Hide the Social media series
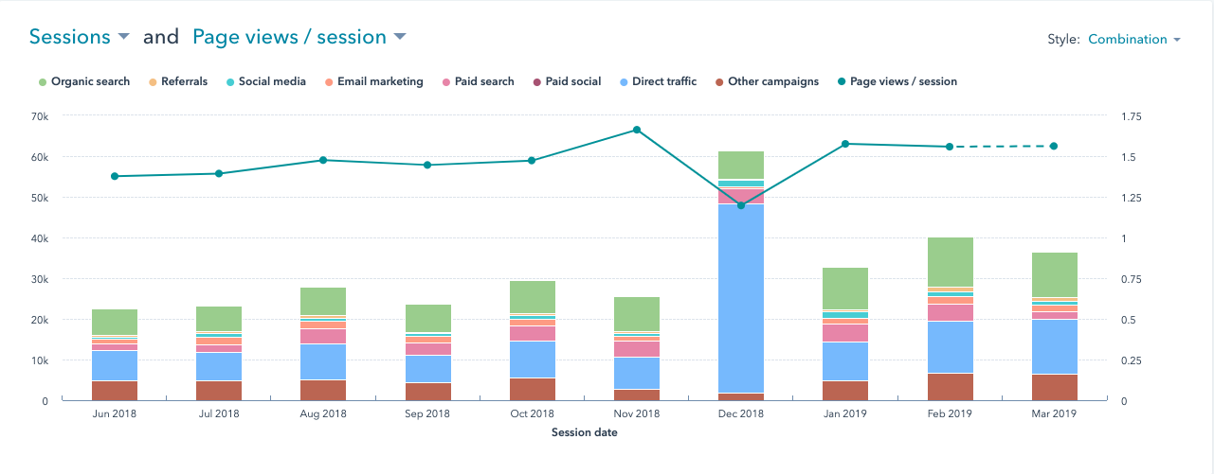Screen dimensions: 1214x474 click(271, 81)
